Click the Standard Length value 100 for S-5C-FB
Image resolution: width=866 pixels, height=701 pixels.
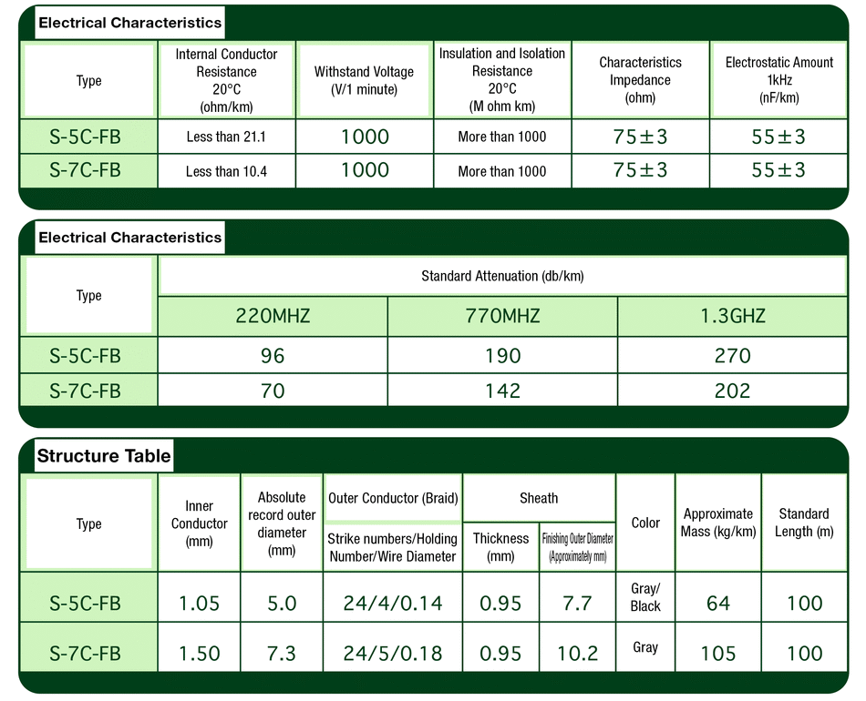(803, 601)
